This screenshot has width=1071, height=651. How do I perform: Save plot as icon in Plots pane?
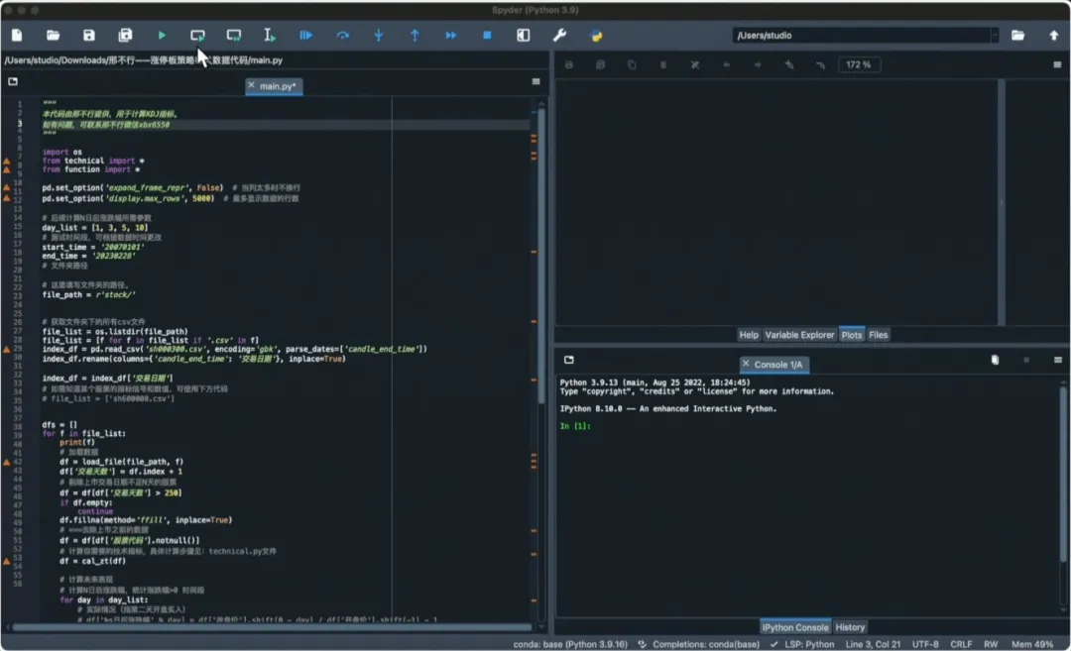click(568, 64)
